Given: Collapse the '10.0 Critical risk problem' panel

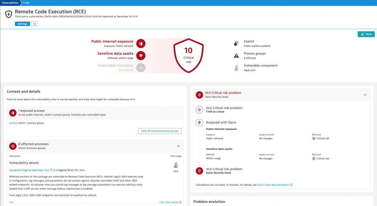Looking at the screenshot, I should click(365, 94).
